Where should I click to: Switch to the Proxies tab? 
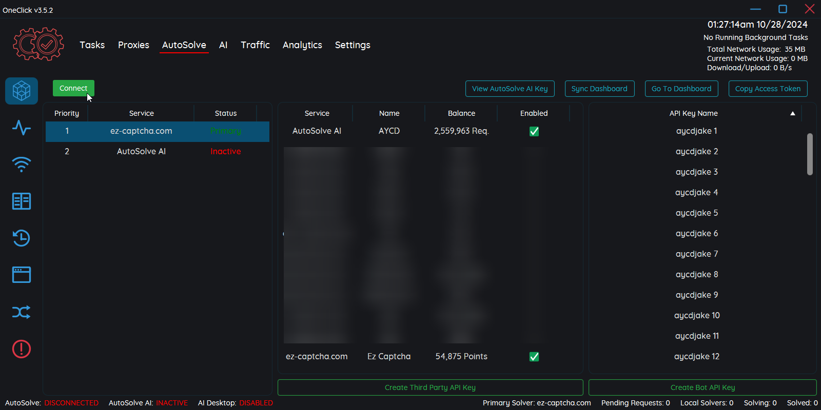pos(133,45)
